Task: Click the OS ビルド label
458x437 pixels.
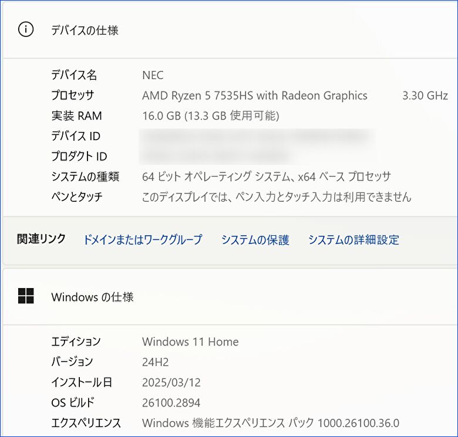Action: [73, 402]
